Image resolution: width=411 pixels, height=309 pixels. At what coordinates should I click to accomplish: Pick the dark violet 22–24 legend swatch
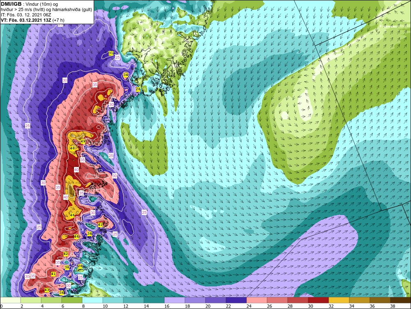tap(236, 300)
